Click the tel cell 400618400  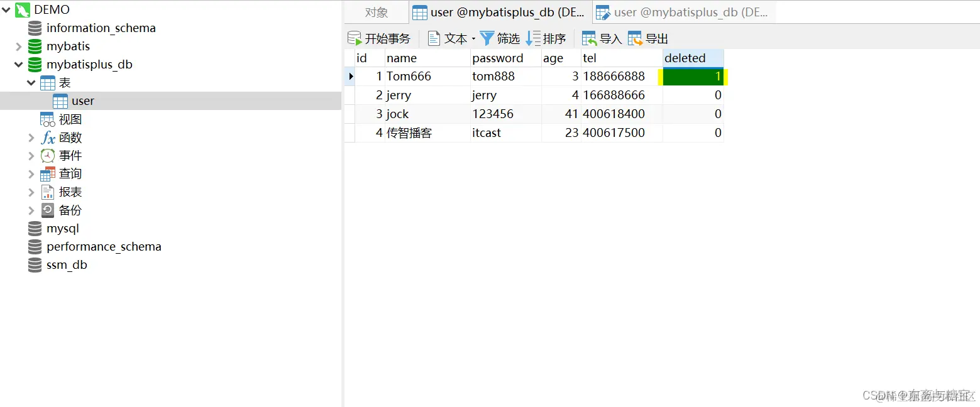click(x=622, y=114)
